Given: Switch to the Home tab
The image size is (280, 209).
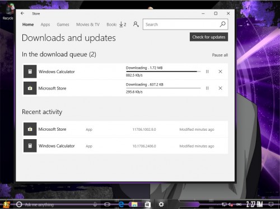Looking at the screenshot, I should [x=28, y=25].
